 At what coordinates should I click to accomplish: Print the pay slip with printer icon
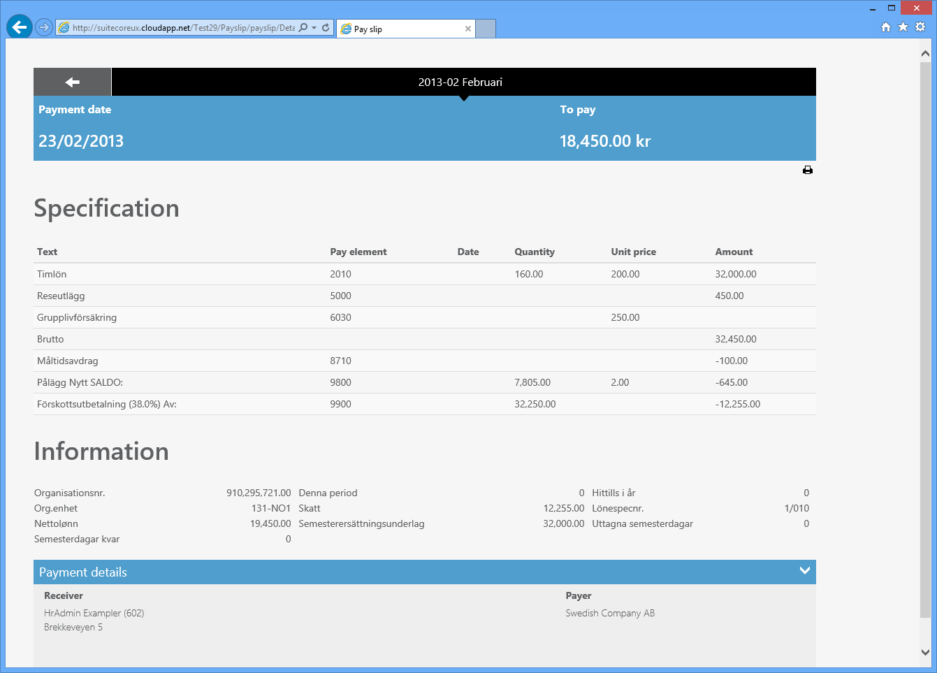point(808,171)
